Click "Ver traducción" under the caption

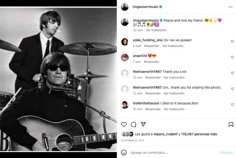click(156, 30)
